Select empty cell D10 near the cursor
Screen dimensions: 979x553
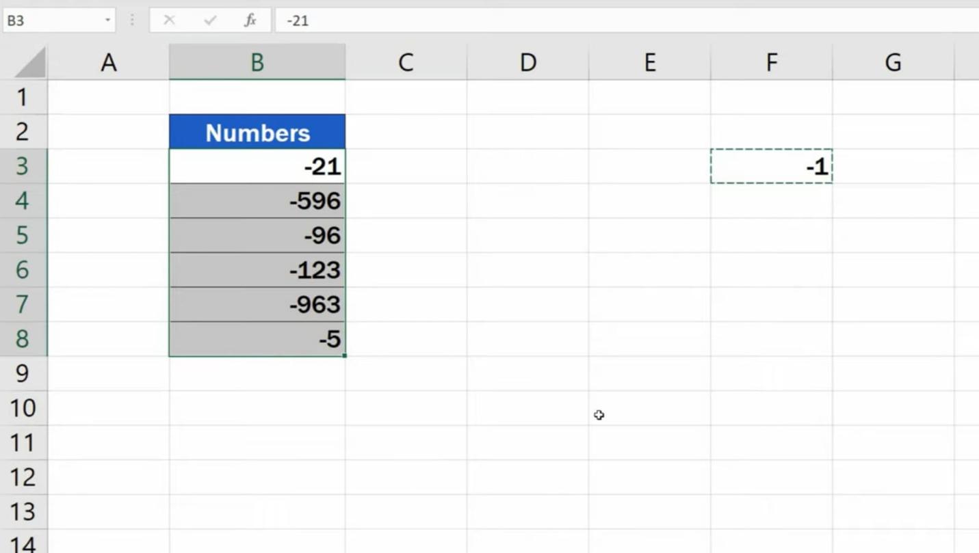528,408
